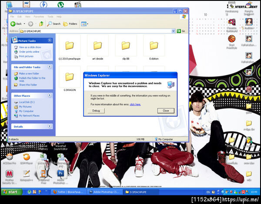Expand the Details panel
The width and height of the screenshot is (261, 204).
(50, 126)
